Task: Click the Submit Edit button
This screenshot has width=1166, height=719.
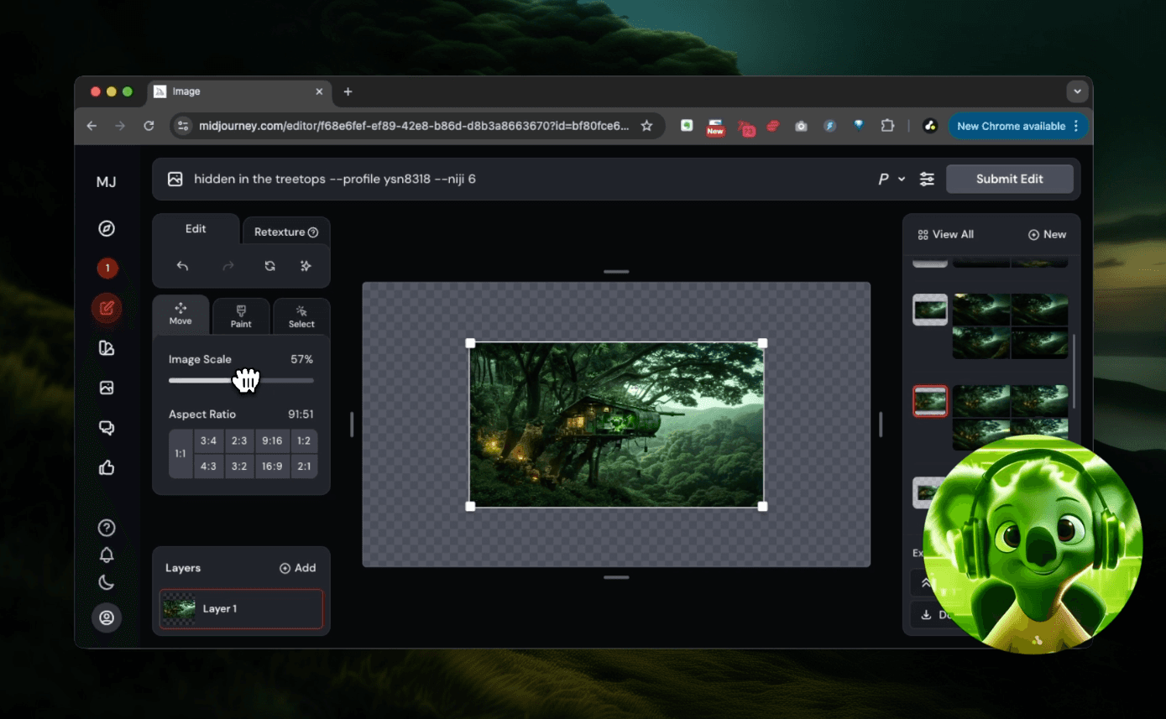Action: 1010,179
